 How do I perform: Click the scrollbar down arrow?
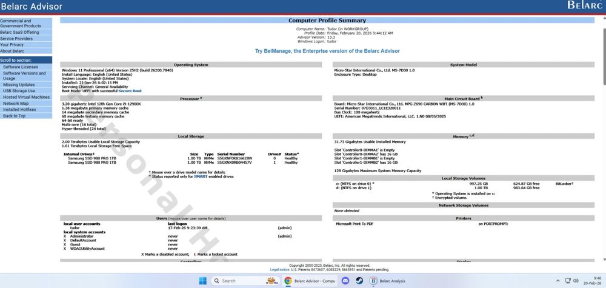pos(604,260)
